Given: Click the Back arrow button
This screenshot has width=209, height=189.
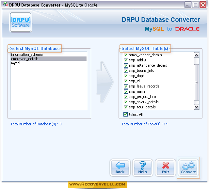Looking at the screenshot, I should 120,167.
